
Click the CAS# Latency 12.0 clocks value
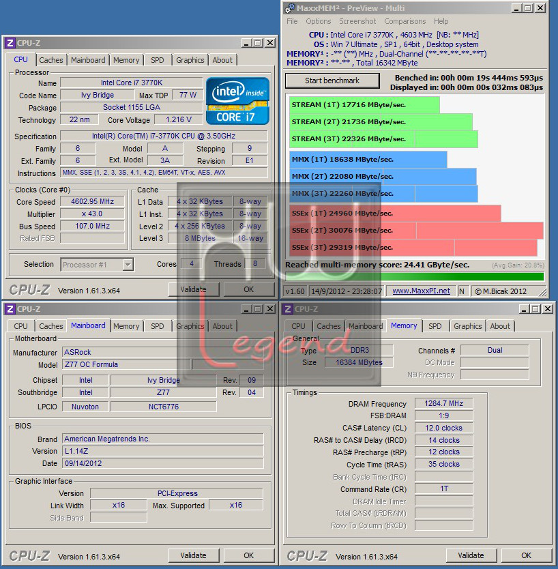pos(443,428)
